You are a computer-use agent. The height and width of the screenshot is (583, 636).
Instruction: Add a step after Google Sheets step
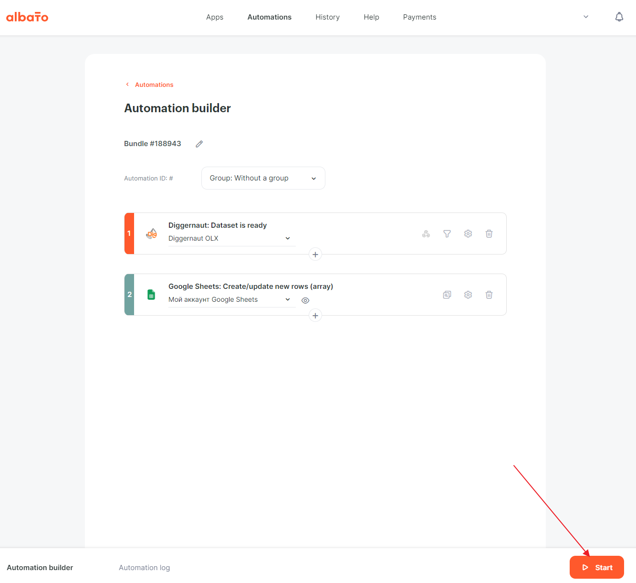click(x=315, y=316)
